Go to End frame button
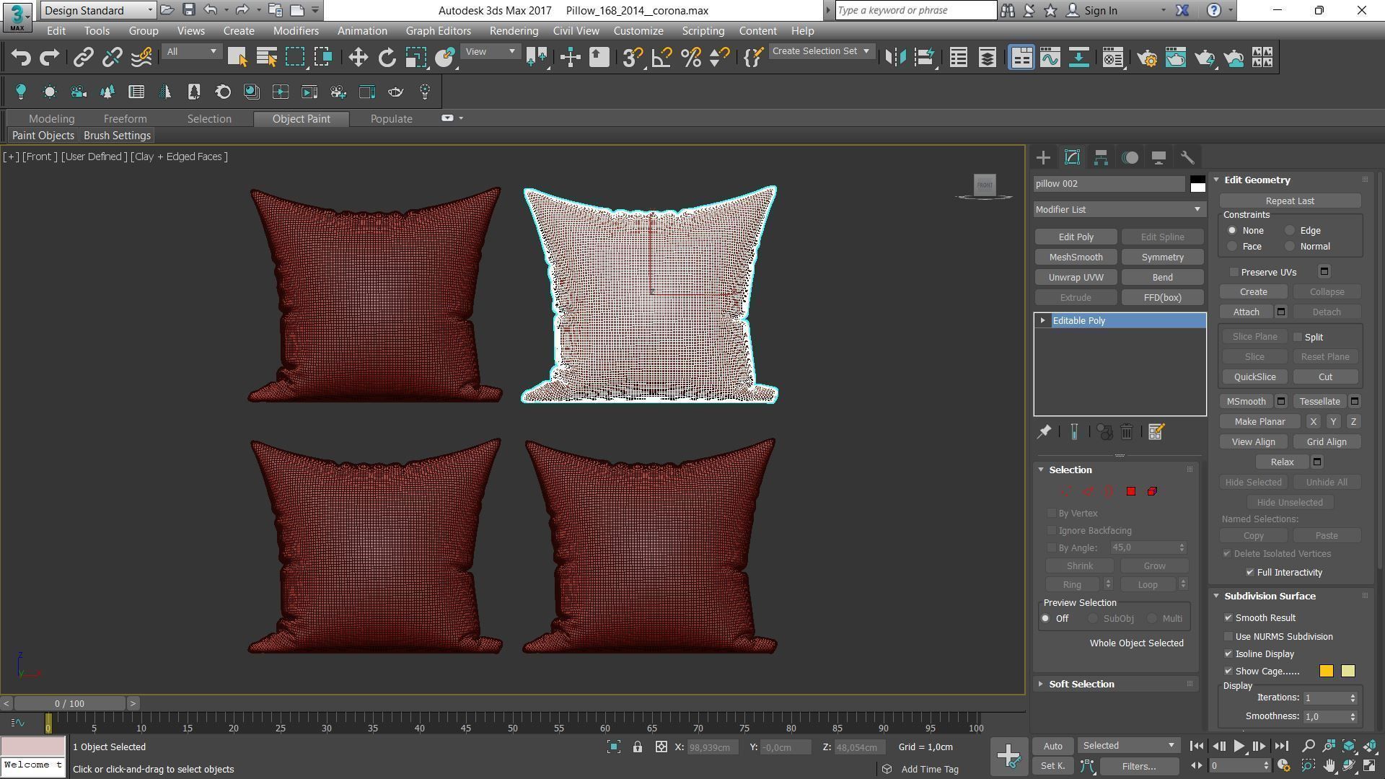1385x779 pixels. tap(1281, 747)
